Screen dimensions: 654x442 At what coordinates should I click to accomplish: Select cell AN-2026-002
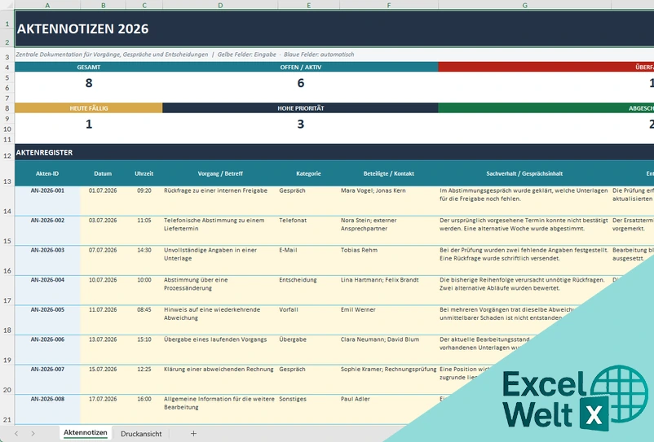47,230
